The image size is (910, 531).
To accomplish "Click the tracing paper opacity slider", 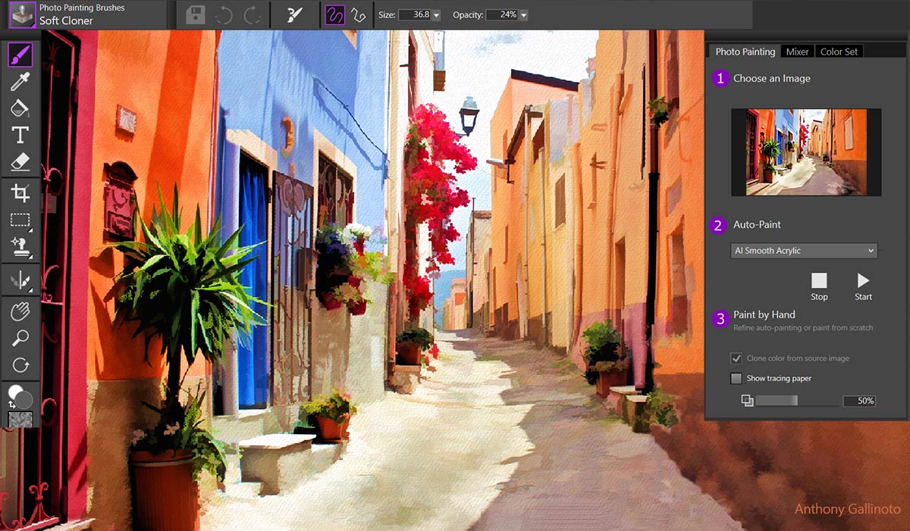I will tap(796, 401).
